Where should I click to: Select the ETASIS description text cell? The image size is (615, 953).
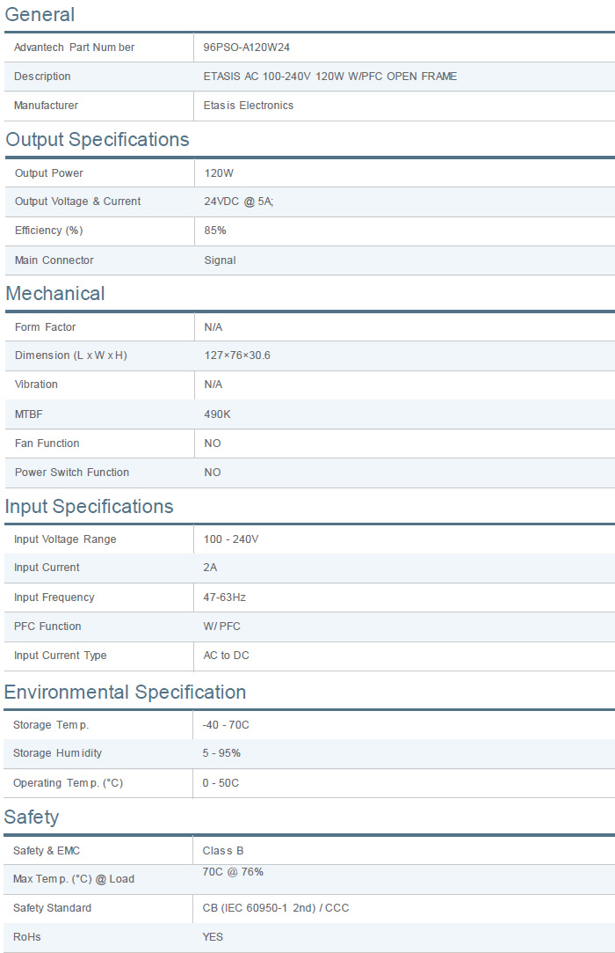[x=329, y=77]
